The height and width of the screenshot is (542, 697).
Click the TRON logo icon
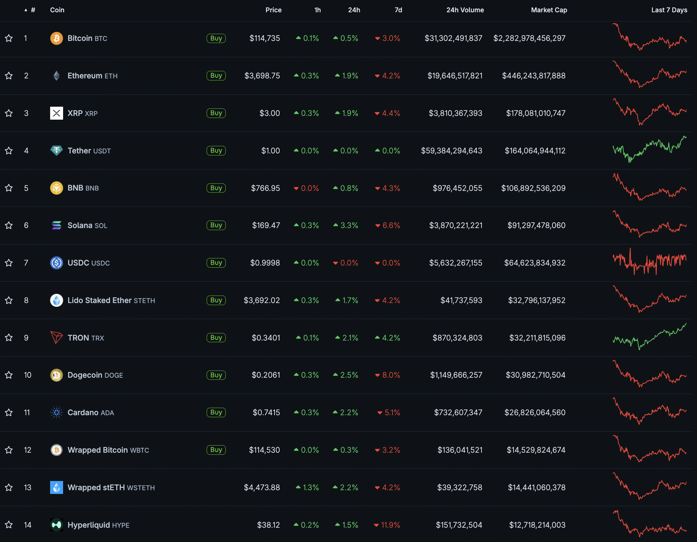(x=57, y=337)
